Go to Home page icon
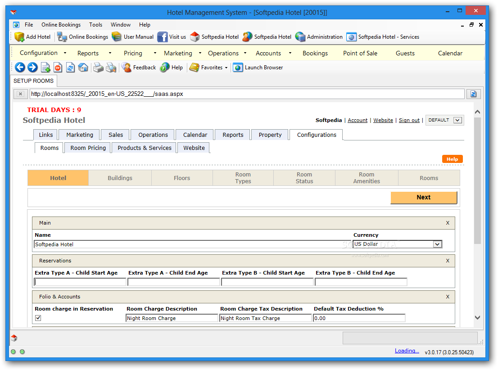This screenshot has height=370, width=498. [83, 68]
